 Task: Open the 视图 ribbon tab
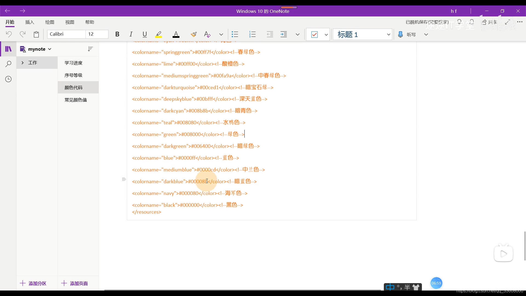pyautogui.click(x=70, y=22)
